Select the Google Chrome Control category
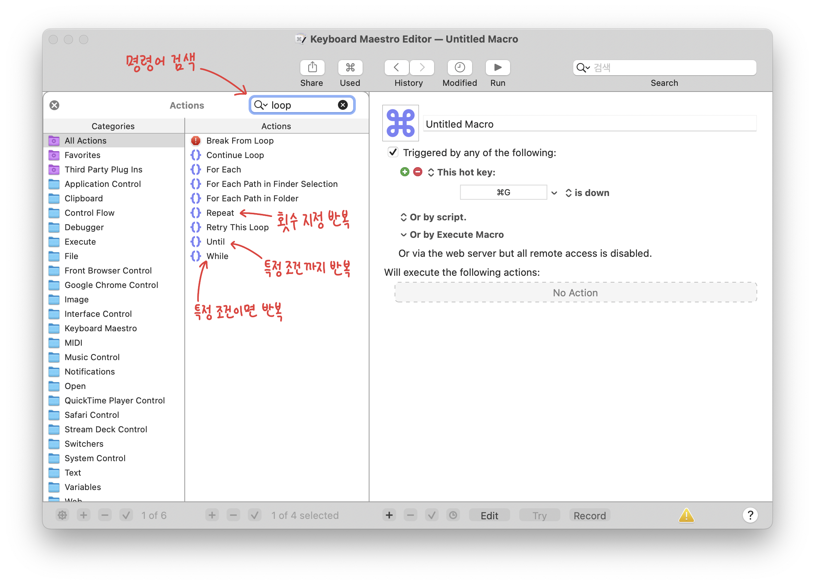The width and height of the screenshot is (815, 585). (x=114, y=285)
